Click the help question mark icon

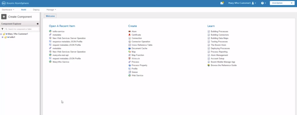pyautogui.click(x=262, y=3)
